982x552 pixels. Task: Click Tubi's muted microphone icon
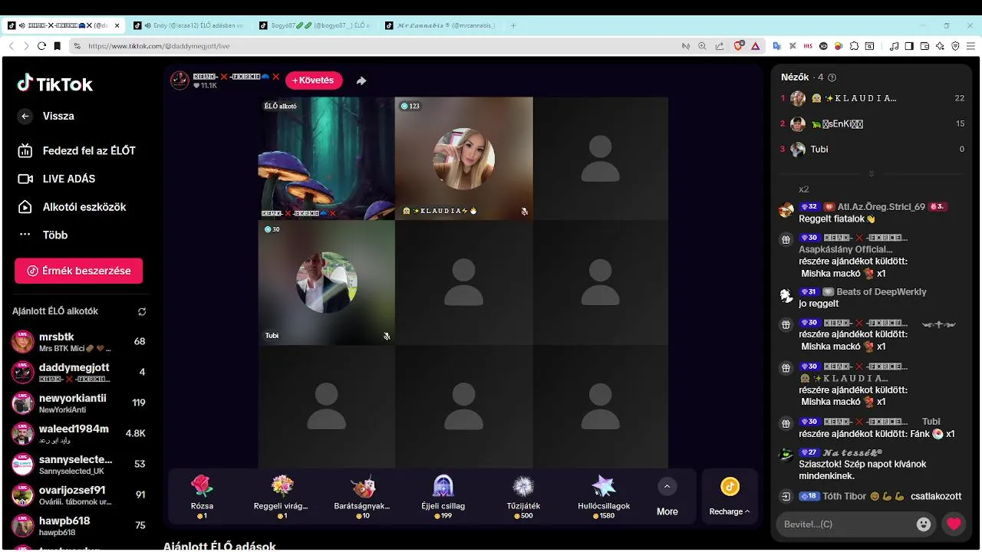click(387, 336)
